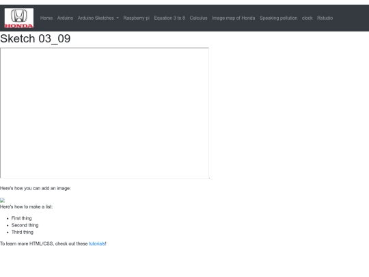Click 'Here's how you can add an image' text
369x277 pixels.
pyautogui.click(x=36, y=188)
